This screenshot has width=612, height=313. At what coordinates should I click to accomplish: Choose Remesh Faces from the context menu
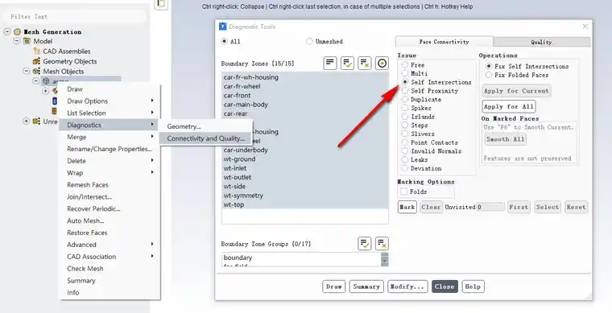click(88, 185)
